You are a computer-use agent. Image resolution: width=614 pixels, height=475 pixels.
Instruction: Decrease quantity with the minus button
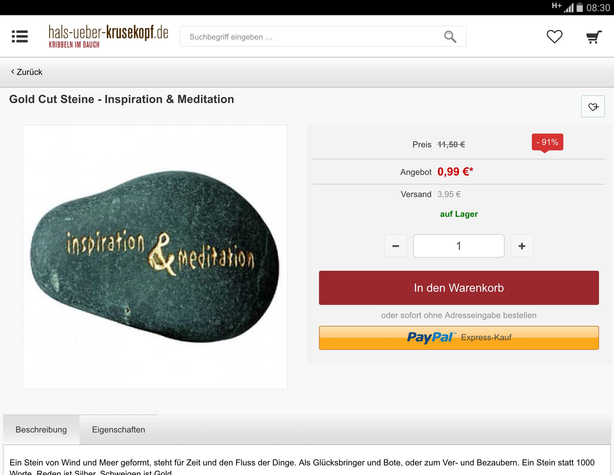(396, 246)
